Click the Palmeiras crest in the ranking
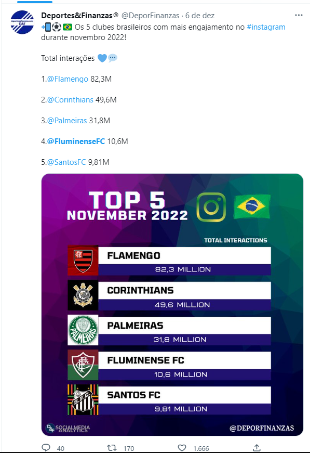Image resolution: width=310 pixels, height=453 pixels. pyautogui.click(x=83, y=330)
